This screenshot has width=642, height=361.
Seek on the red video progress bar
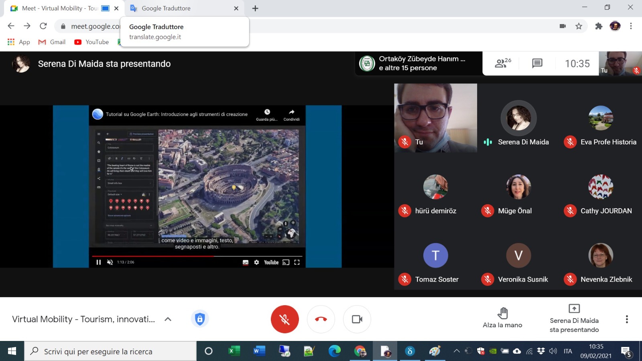pyautogui.click(x=197, y=256)
